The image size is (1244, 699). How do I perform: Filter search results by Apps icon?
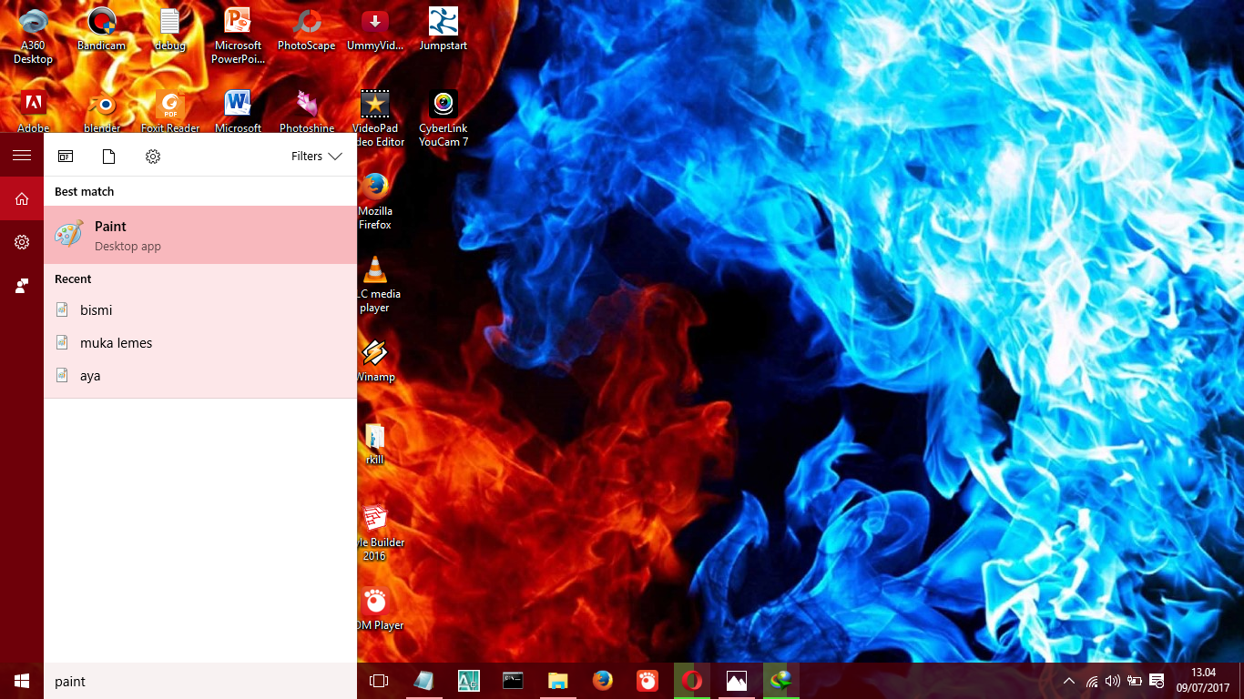(x=66, y=157)
